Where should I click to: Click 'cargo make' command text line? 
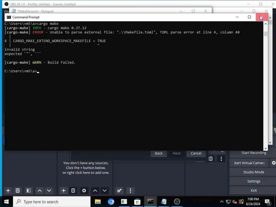coord(32,24)
